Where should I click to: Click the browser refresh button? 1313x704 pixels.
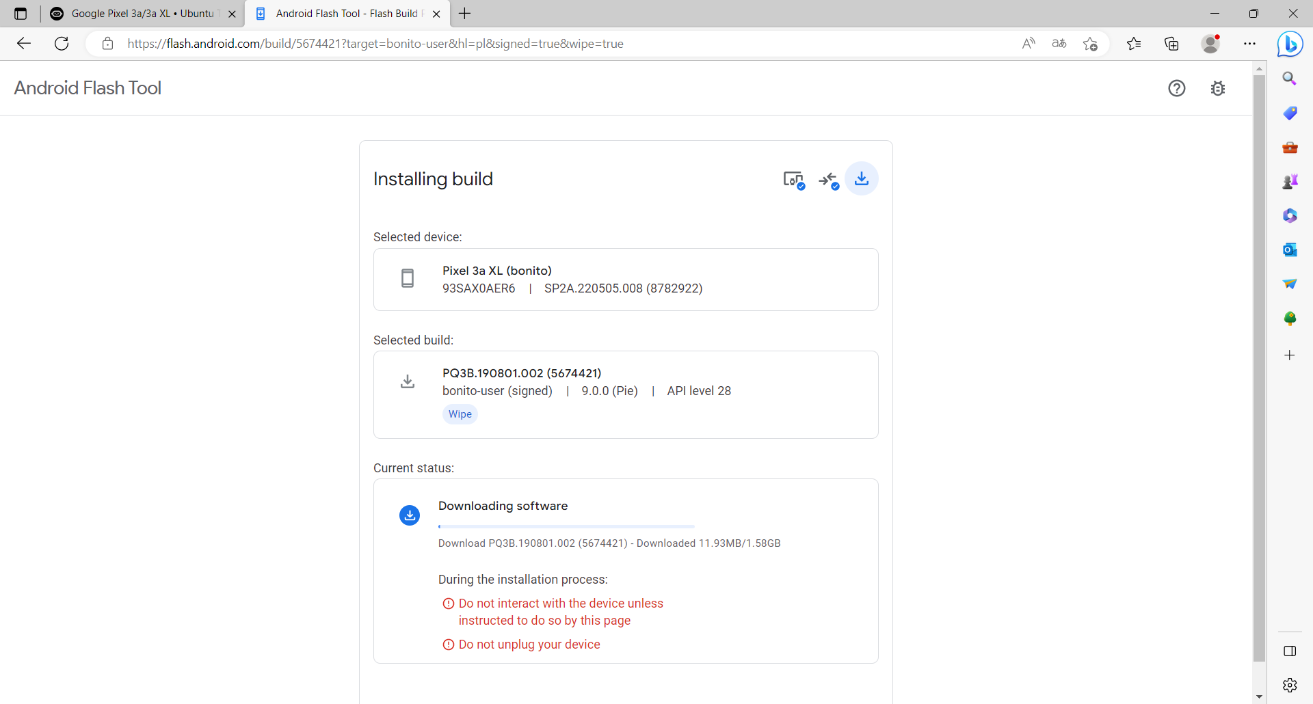[62, 44]
